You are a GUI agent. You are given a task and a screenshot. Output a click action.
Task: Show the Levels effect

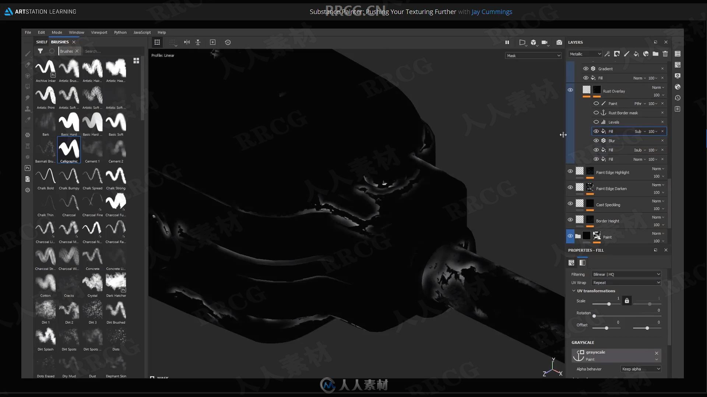point(596,122)
